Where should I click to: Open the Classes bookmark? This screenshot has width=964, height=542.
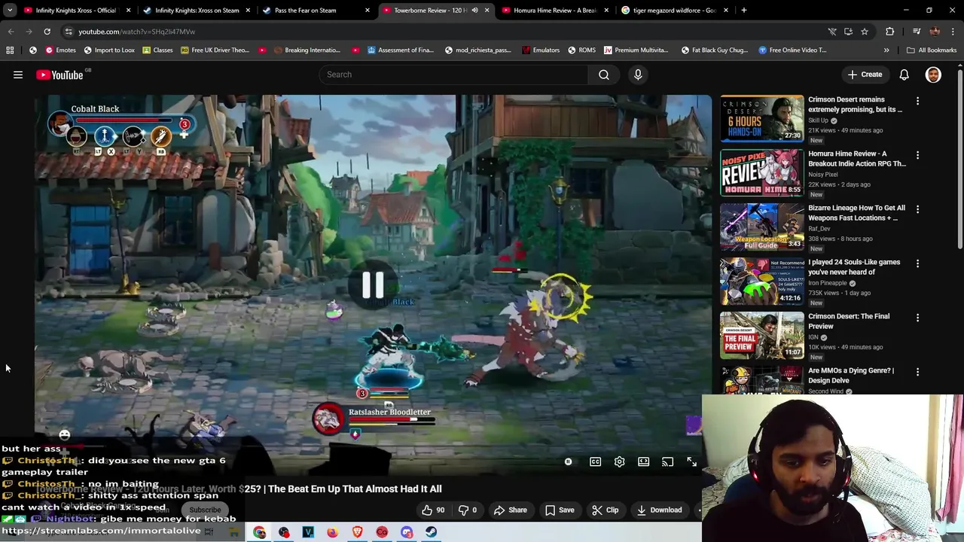click(x=157, y=50)
